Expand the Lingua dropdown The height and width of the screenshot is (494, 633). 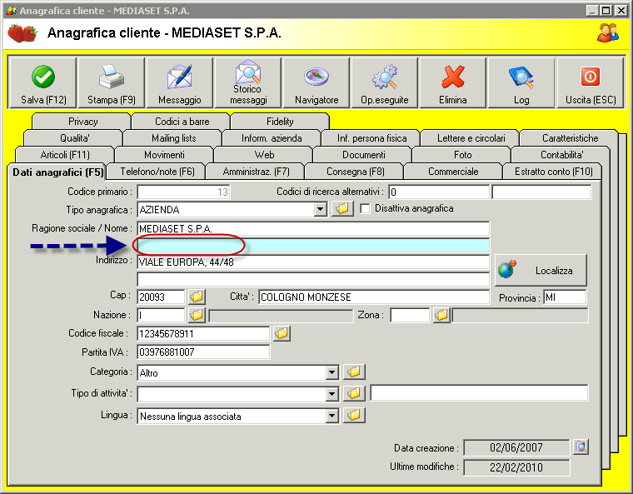[331, 416]
